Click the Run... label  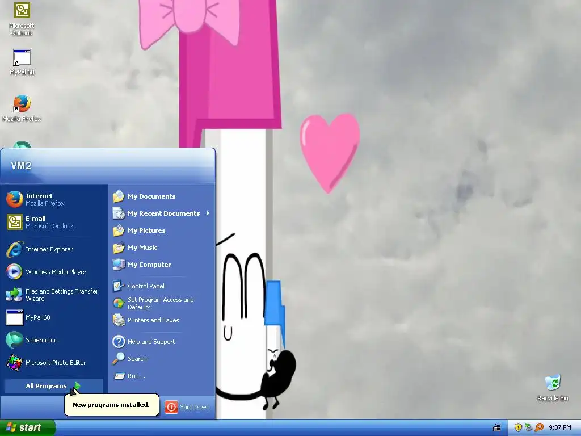[x=136, y=376]
